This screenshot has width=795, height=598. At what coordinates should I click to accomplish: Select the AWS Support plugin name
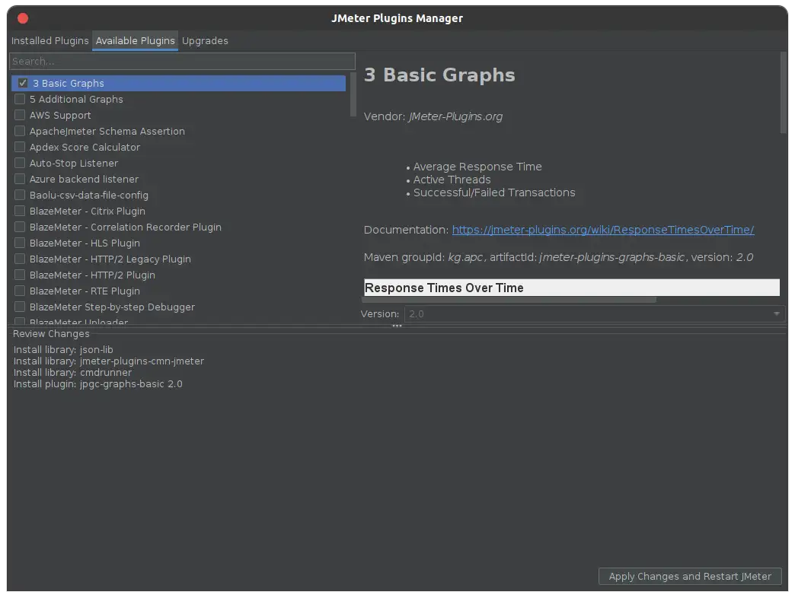(x=60, y=116)
